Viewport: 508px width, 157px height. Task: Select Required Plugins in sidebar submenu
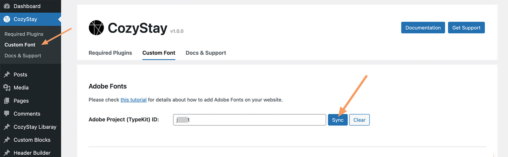click(24, 34)
